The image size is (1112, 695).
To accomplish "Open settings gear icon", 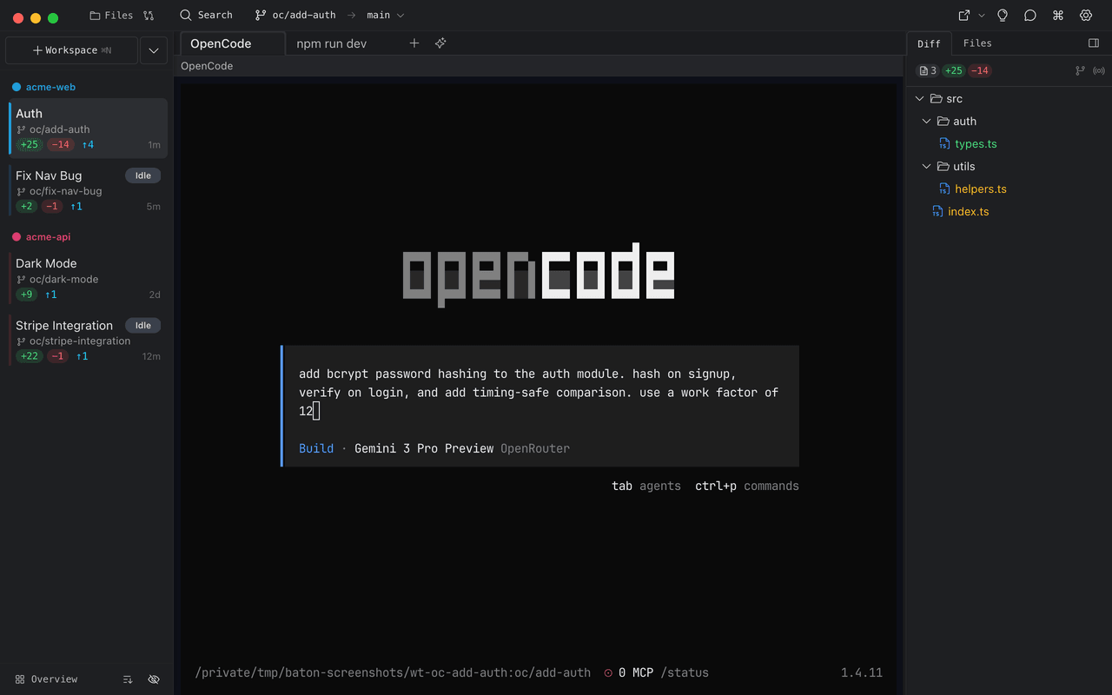I will point(1086,16).
